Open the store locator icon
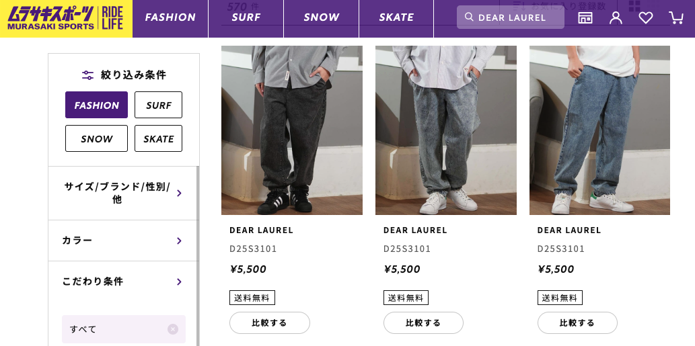This screenshot has width=695, height=346. [585, 17]
